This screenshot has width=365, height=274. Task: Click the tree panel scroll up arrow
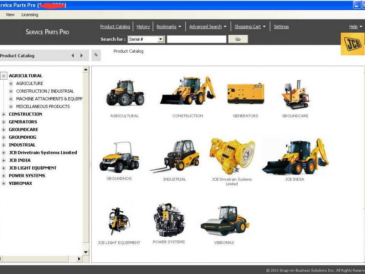[86, 69]
